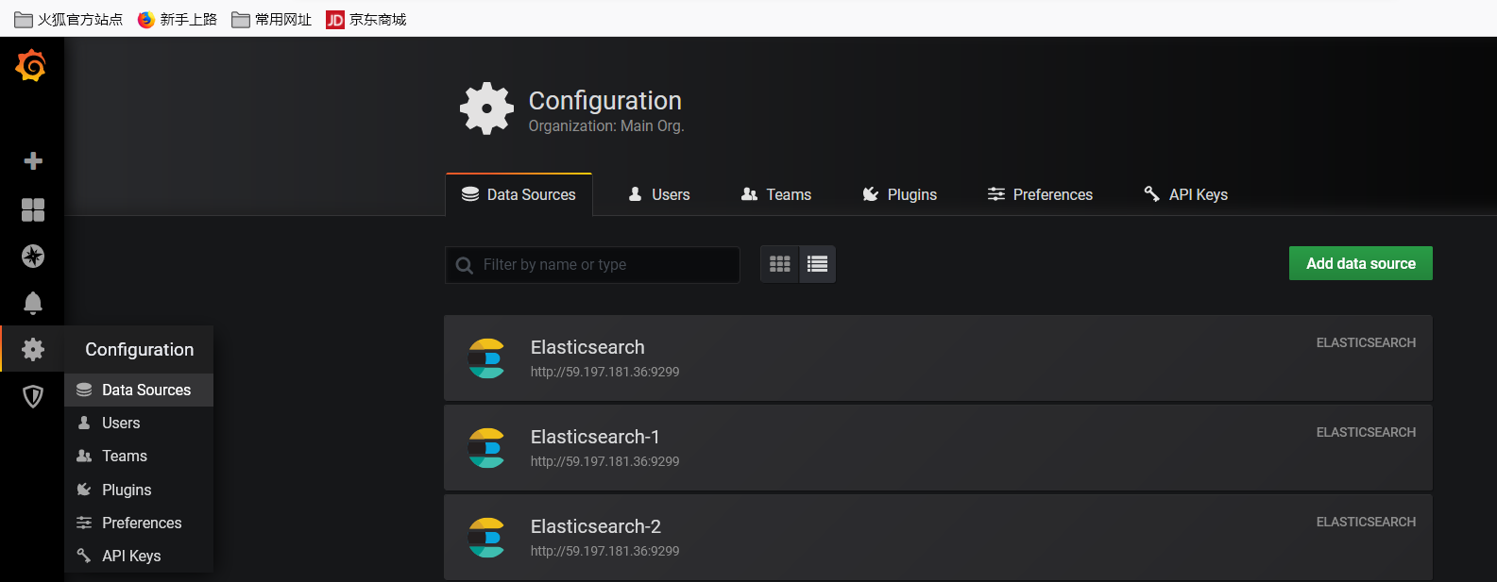Switch to grid layout view
Screen dimensions: 1497x582
(780, 264)
